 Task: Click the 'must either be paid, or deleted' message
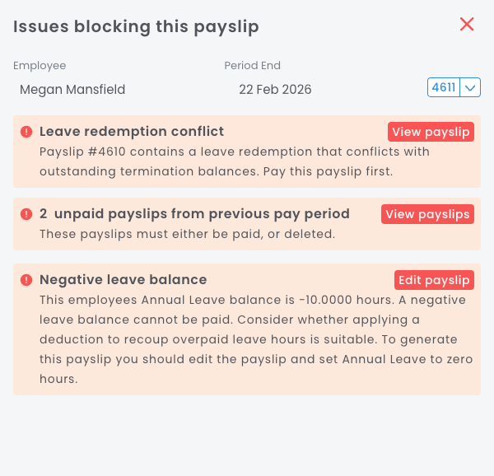click(175, 234)
